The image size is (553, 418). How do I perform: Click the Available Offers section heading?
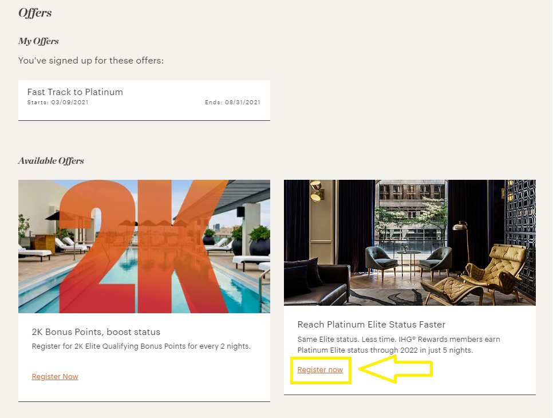51,161
